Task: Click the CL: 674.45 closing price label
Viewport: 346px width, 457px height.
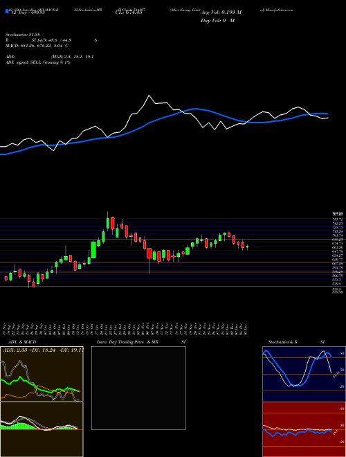Action: (129, 12)
